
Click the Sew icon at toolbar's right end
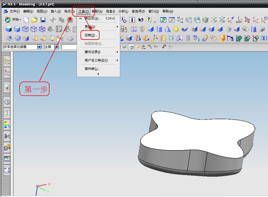[x=264, y=38]
